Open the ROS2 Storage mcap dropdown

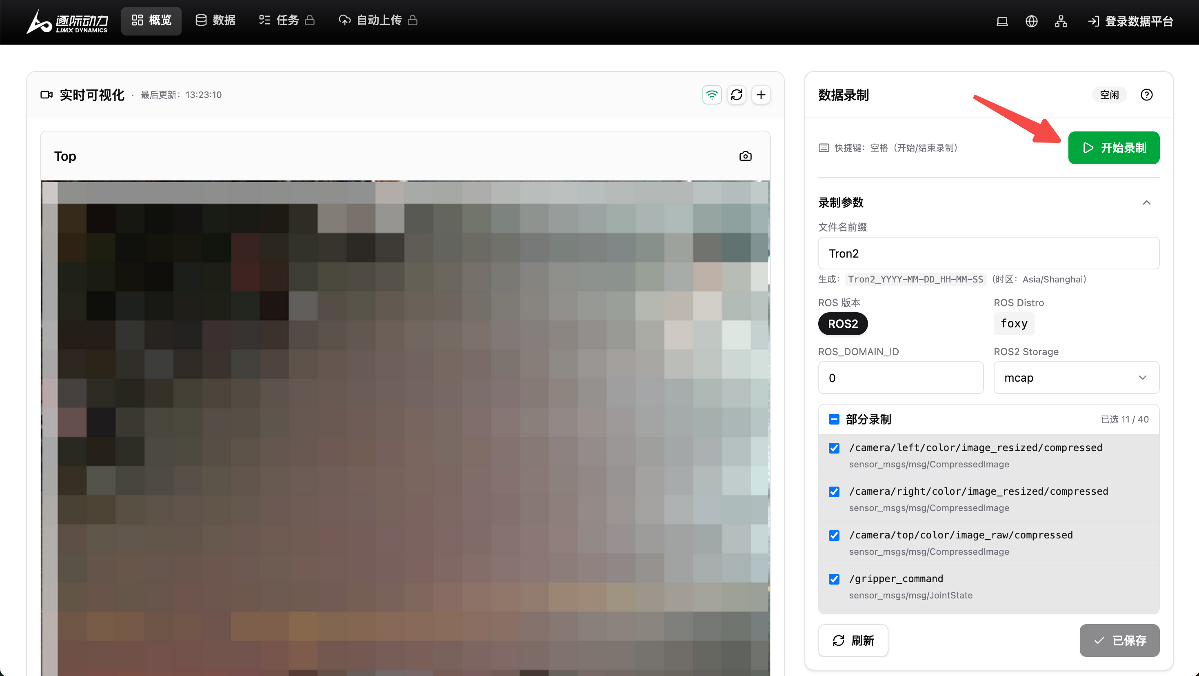[1076, 378]
